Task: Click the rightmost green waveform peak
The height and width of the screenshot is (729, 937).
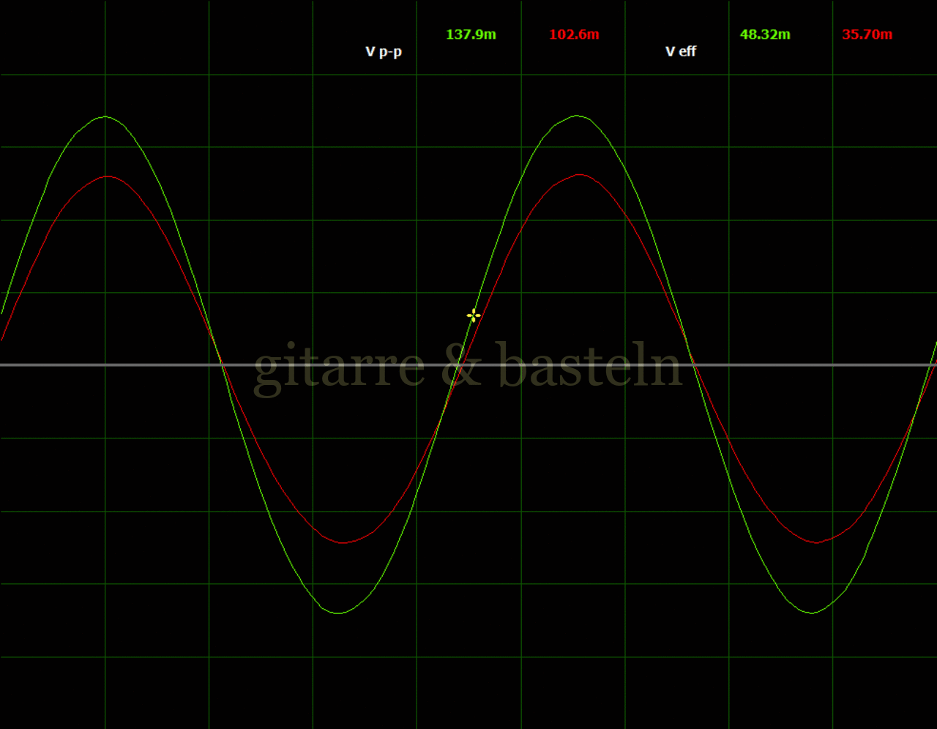Action: click(x=578, y=116)
